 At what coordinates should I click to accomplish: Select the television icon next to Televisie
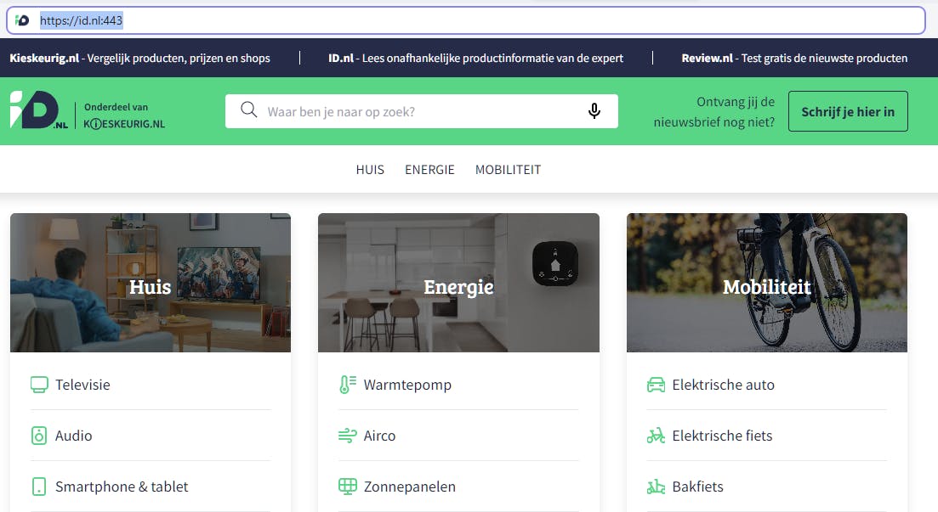click(37, 384)
